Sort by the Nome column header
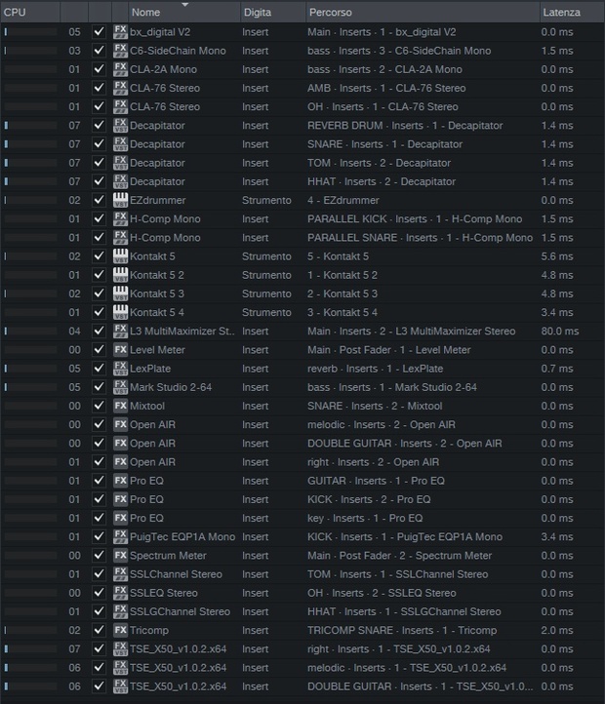The height and width of the screenshot is (704, 605). point(184,12)
